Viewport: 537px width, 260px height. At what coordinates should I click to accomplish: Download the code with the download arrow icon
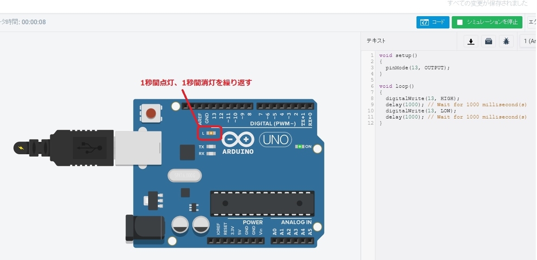[x=471, y=41]
